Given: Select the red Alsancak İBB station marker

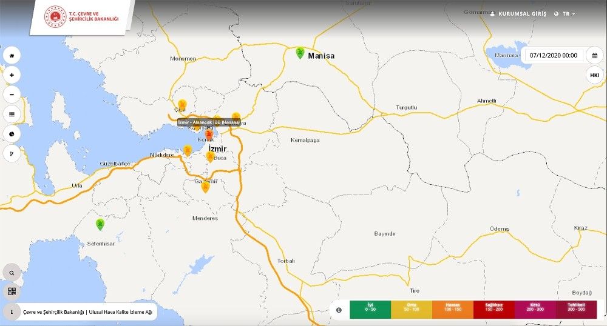Looking at the screenshot, I should 208,135.
